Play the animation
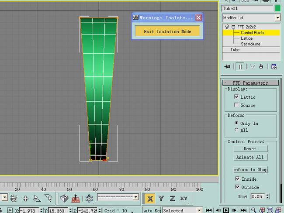The image size is (284, 213). pos(226,210)
